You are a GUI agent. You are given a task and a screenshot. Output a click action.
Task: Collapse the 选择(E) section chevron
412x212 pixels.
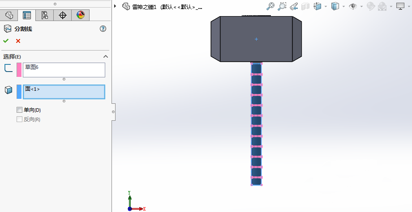coord(106,56)
